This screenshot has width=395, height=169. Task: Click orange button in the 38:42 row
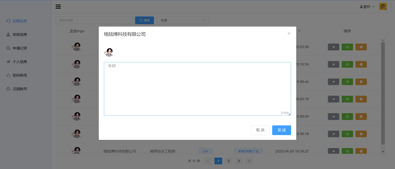[x=361, y=82]
